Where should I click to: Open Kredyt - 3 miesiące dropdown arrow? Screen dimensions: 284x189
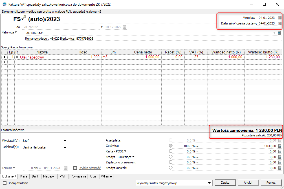(133, 157)
